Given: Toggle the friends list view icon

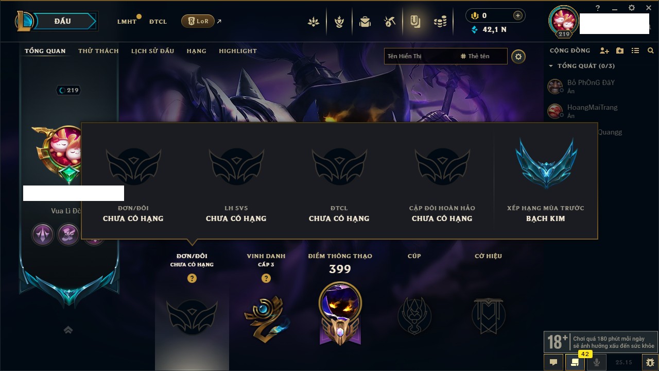Looking at the screenshot, I should (x=635, y=50).
